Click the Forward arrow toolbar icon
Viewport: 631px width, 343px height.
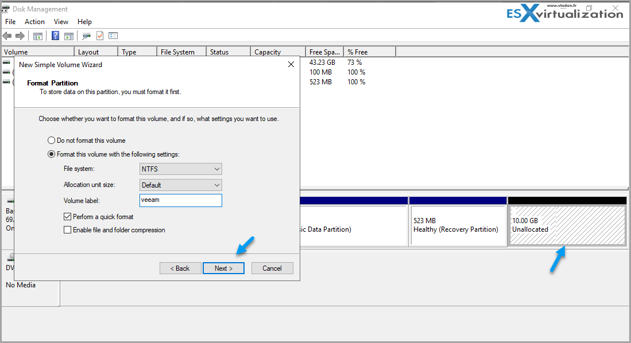(x=20, y=36)
